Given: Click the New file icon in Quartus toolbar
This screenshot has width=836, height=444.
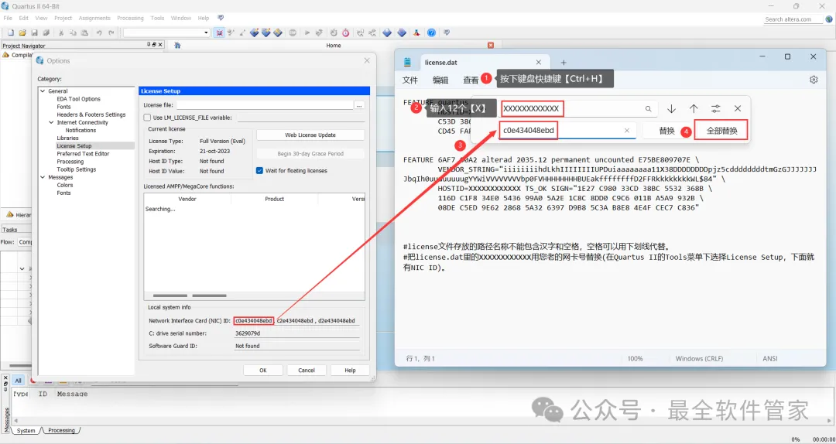Looking at the screenshot, I should [10, 32].
